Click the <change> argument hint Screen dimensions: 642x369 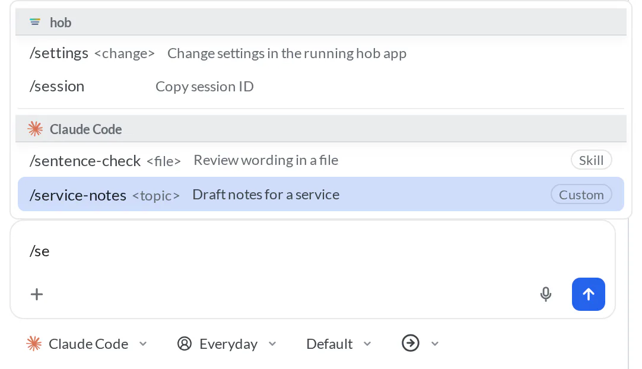125,53
